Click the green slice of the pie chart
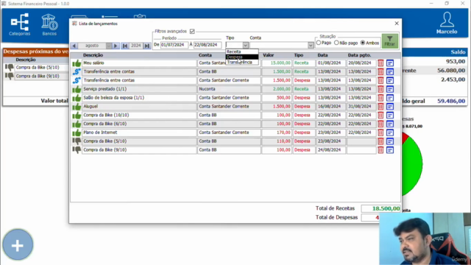The image size is (471, 265). (413, 167)
